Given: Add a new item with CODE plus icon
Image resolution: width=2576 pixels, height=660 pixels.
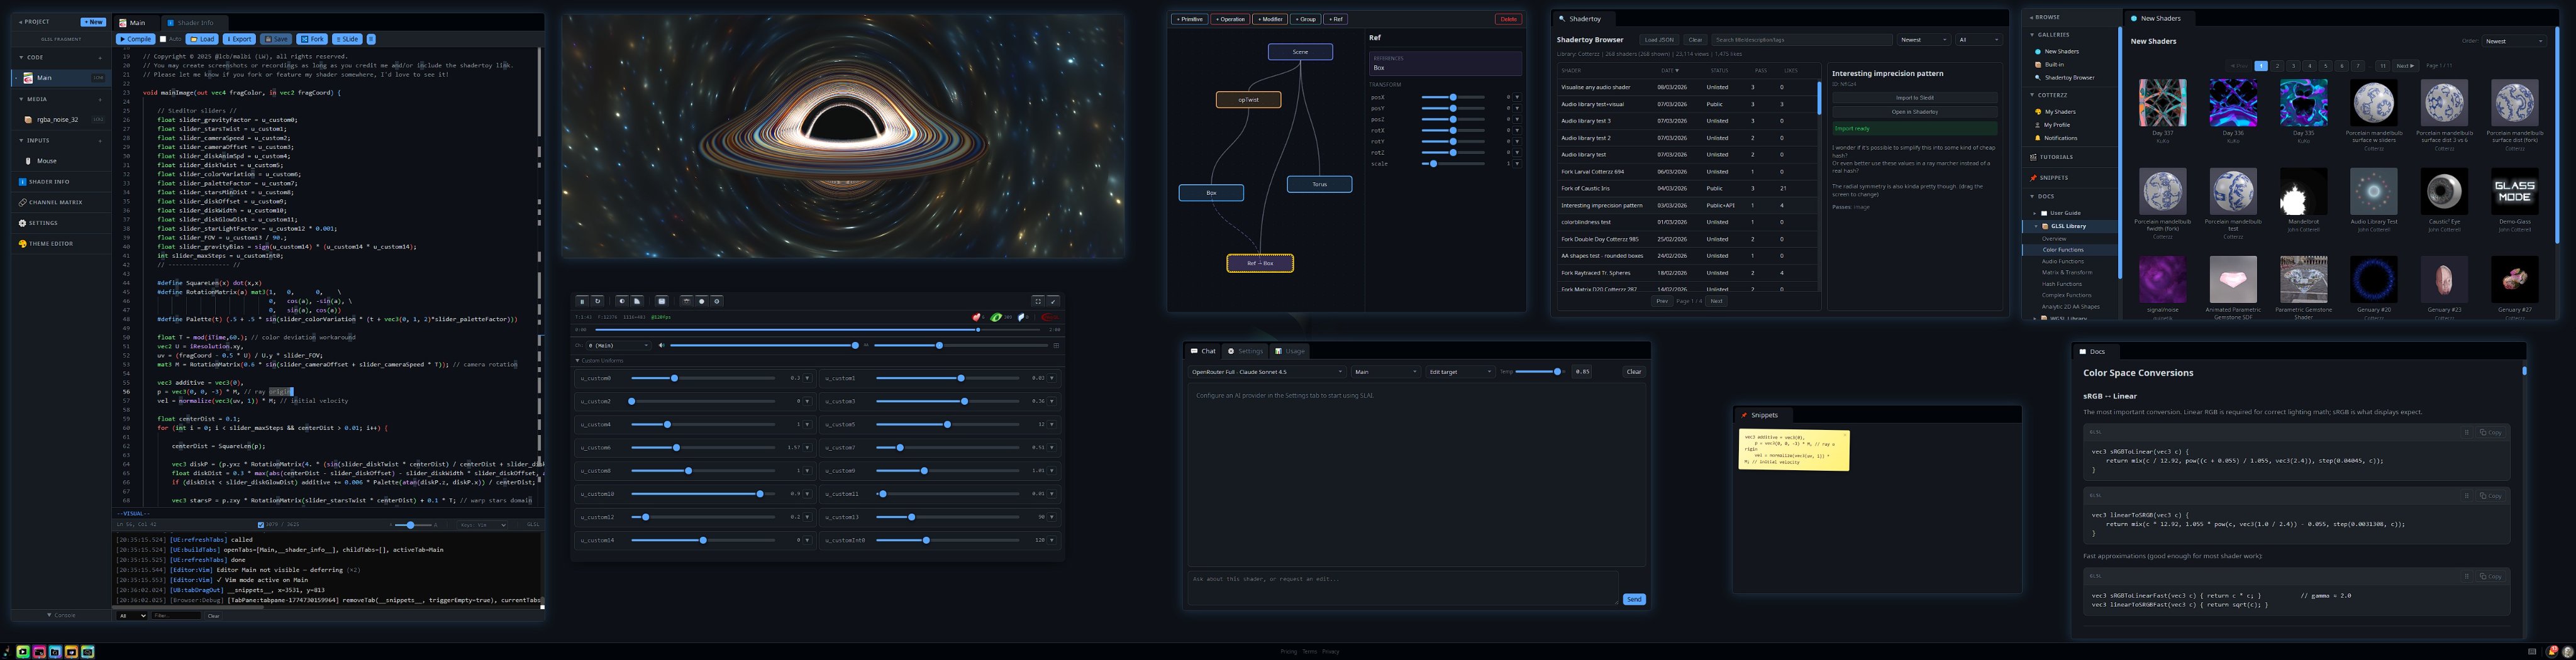Looking at the screenshot, I should coord(100,58).
